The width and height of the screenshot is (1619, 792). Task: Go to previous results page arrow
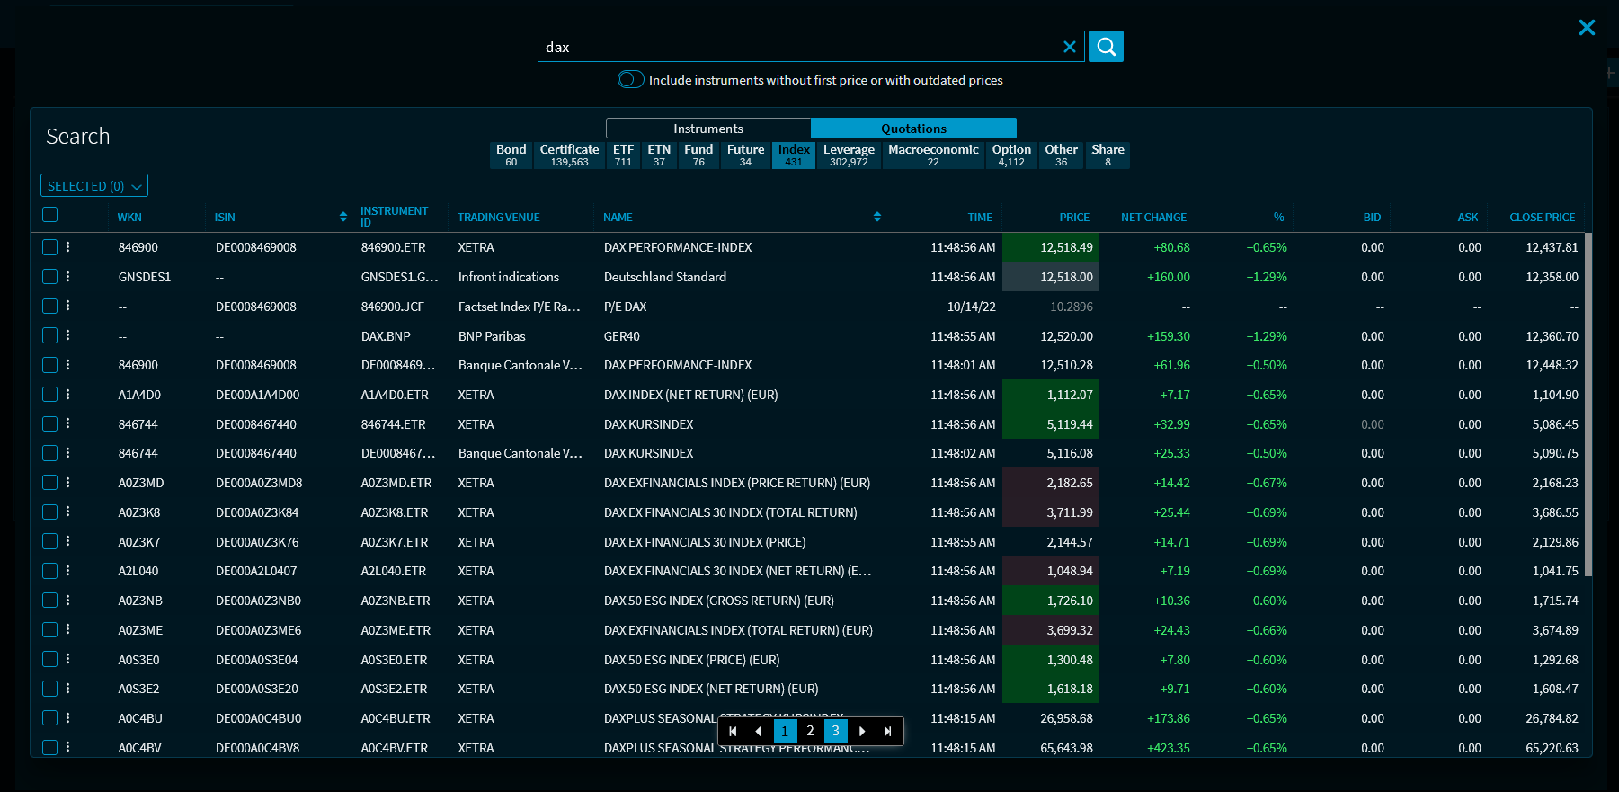759,731
